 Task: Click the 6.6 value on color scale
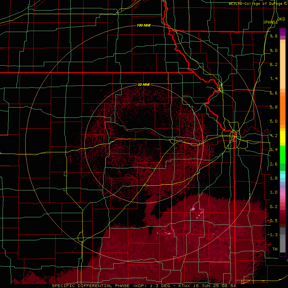[274, 93]
